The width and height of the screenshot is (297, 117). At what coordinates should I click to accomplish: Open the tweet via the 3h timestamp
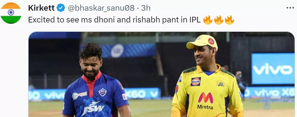146,8
